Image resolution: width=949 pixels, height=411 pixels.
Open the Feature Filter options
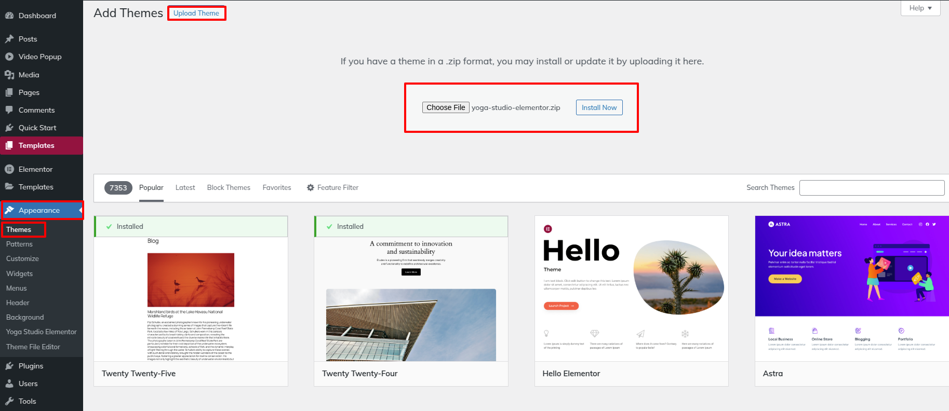click(332, 187)
